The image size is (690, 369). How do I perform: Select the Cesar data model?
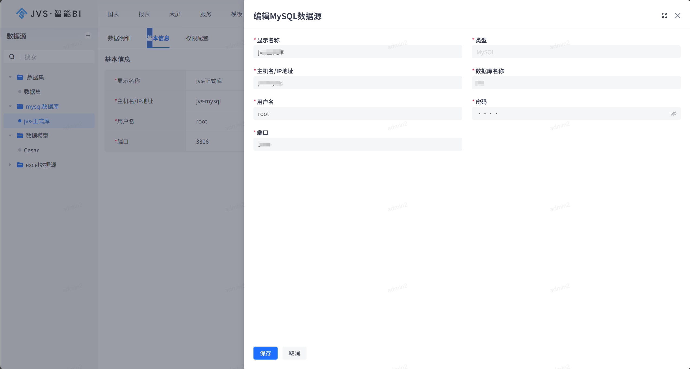coord(31,150)
